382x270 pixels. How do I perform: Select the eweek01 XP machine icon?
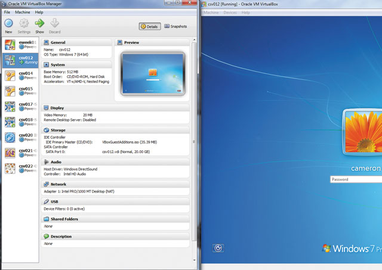[10, 45]
